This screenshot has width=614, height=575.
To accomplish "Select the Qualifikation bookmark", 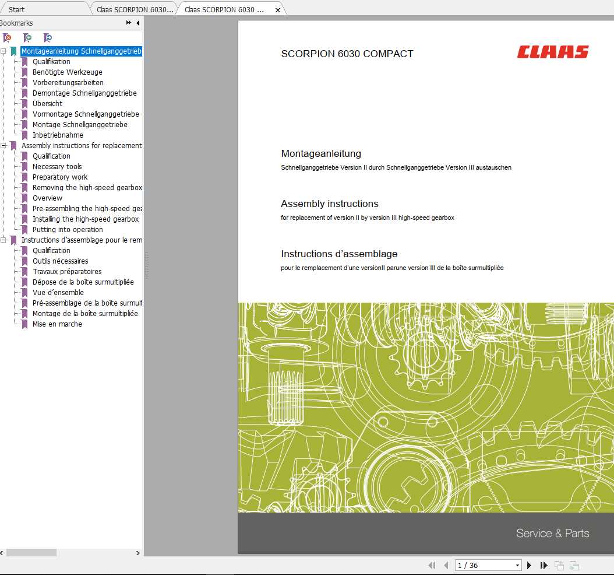I will 51,61.
